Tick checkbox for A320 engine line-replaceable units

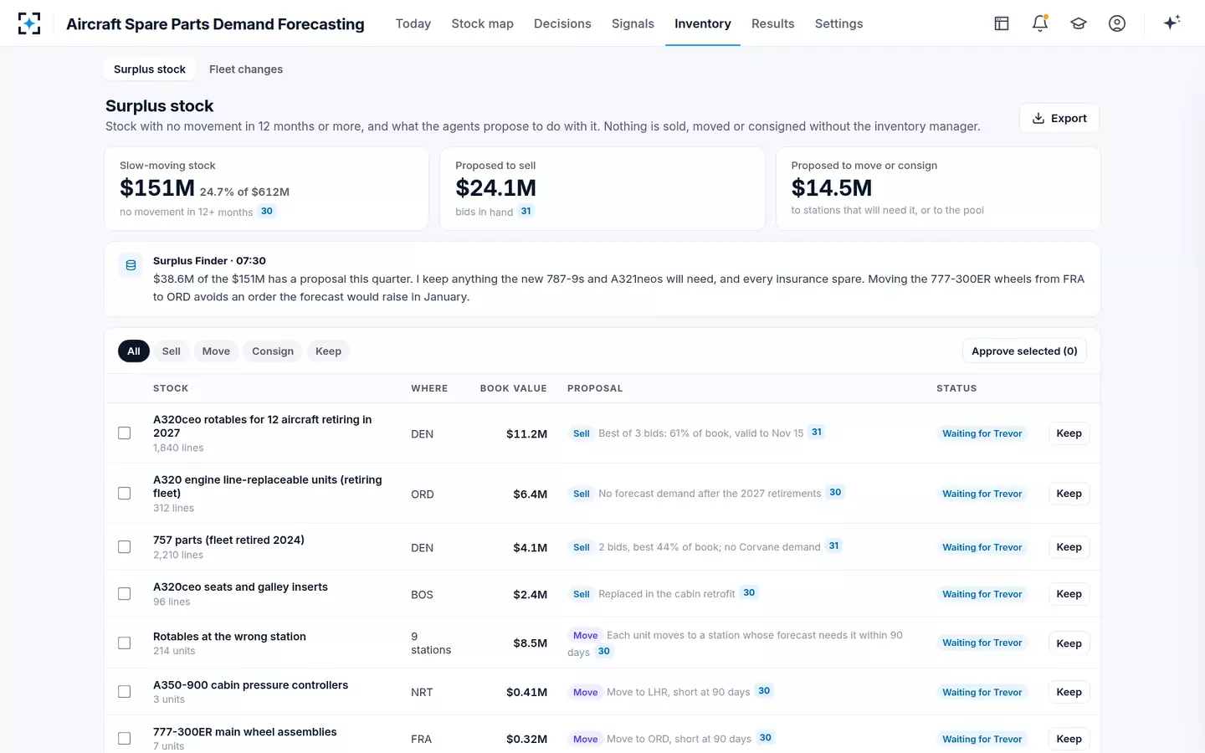pos(125,494)
